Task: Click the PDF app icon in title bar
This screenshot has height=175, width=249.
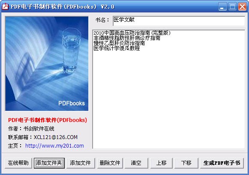Action: tap(5, 6)
